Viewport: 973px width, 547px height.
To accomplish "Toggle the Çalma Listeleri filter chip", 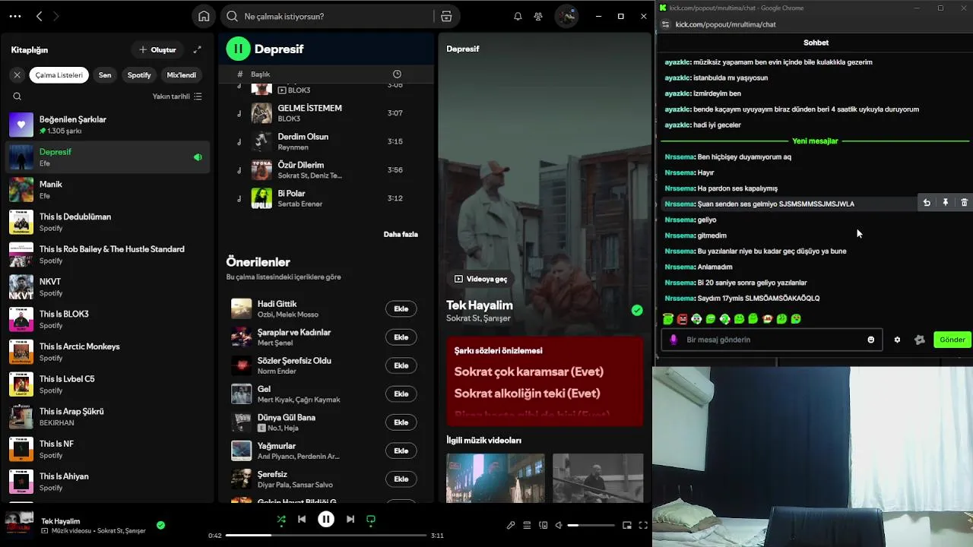I will (x=59, y=74).
